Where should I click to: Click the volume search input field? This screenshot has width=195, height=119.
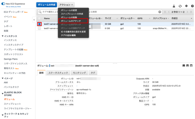coord(100,12)
